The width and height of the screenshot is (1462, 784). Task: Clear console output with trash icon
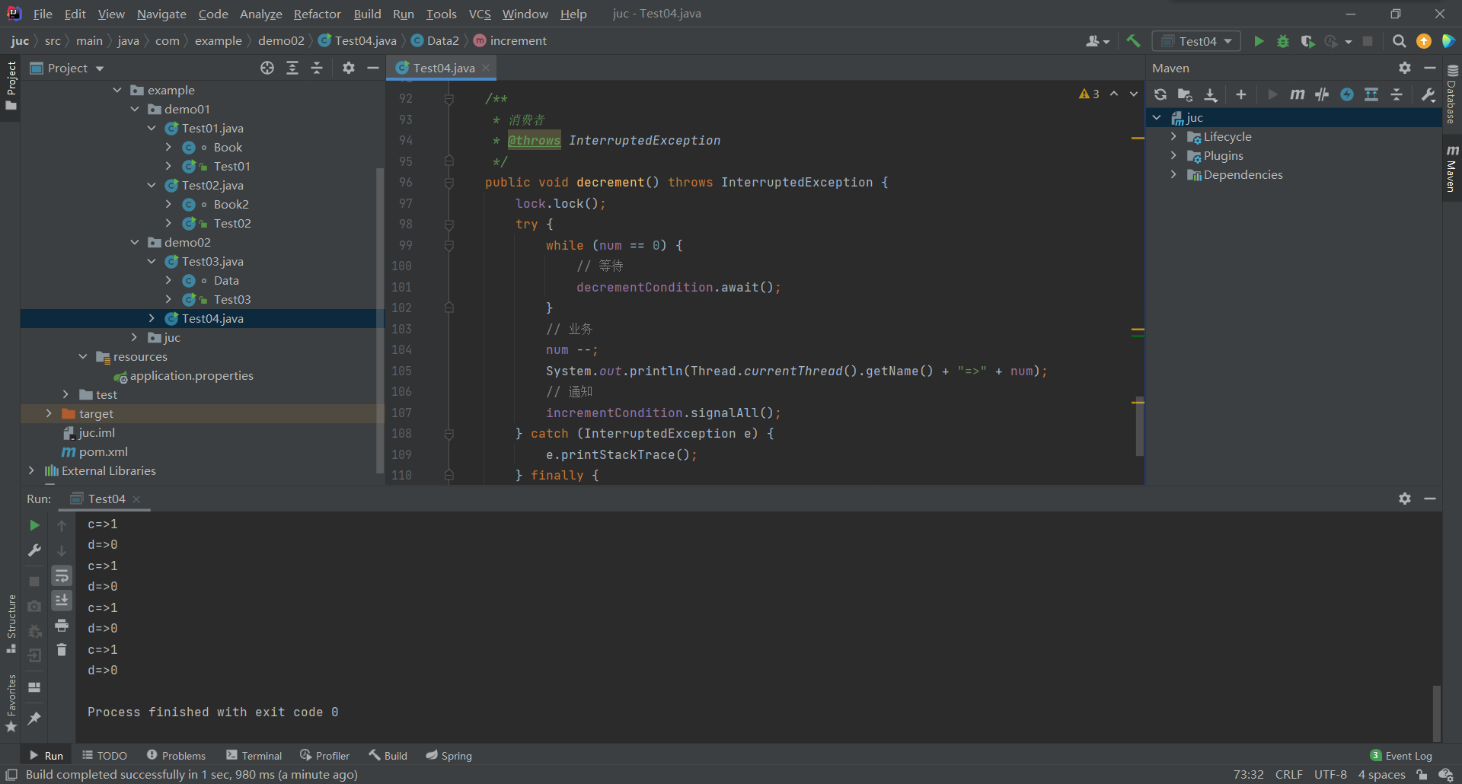pyautogui.click(x=62, y=650)
